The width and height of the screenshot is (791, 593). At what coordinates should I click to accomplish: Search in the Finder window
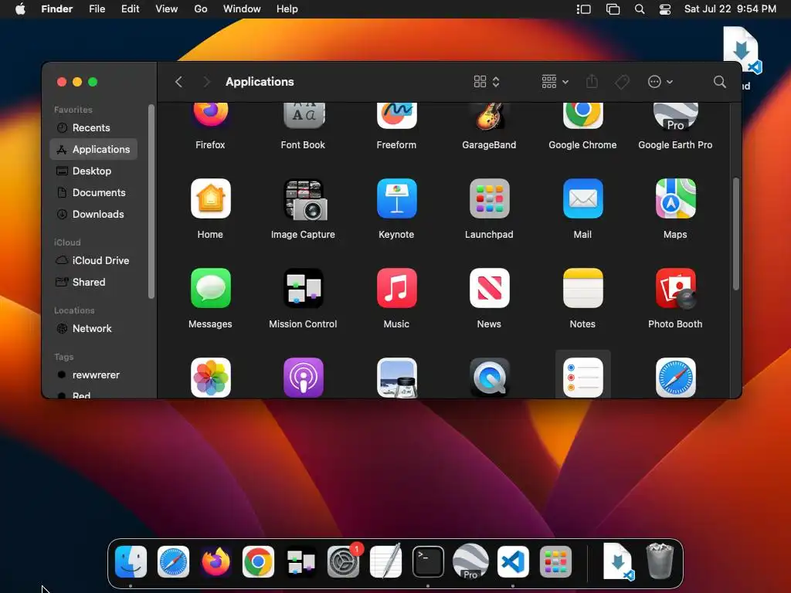[x=720, y=82]
